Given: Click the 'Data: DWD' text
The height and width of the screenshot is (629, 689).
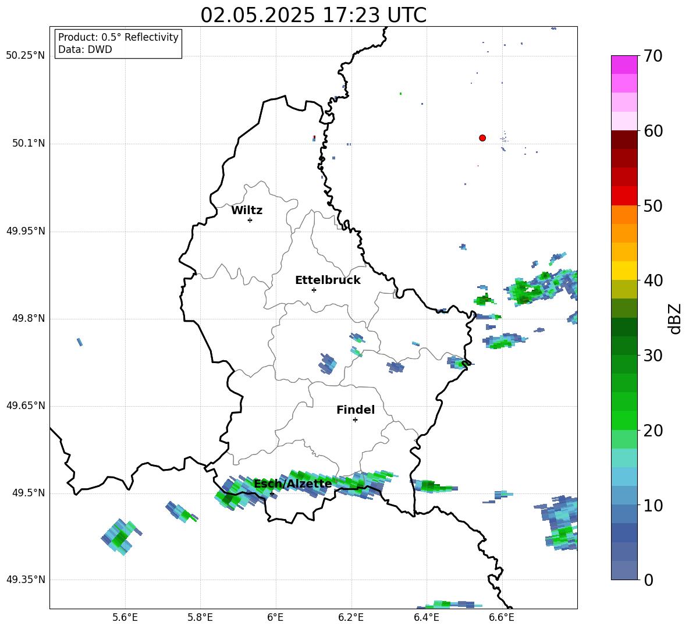Looking at the screenshot, I should point(85,49).
